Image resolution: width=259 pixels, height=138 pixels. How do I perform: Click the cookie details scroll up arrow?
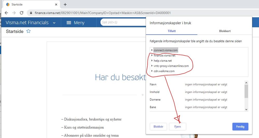tap(246, 83)
